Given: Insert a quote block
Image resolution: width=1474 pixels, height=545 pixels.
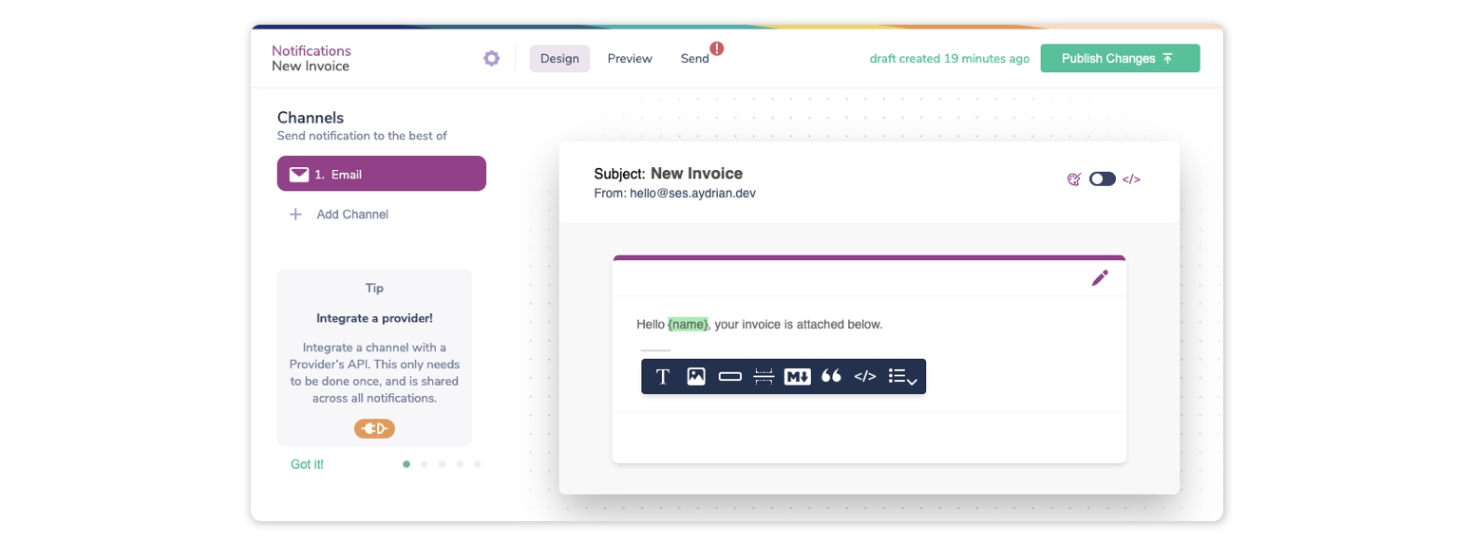Looking at the screenshot, I should (831, 376).
